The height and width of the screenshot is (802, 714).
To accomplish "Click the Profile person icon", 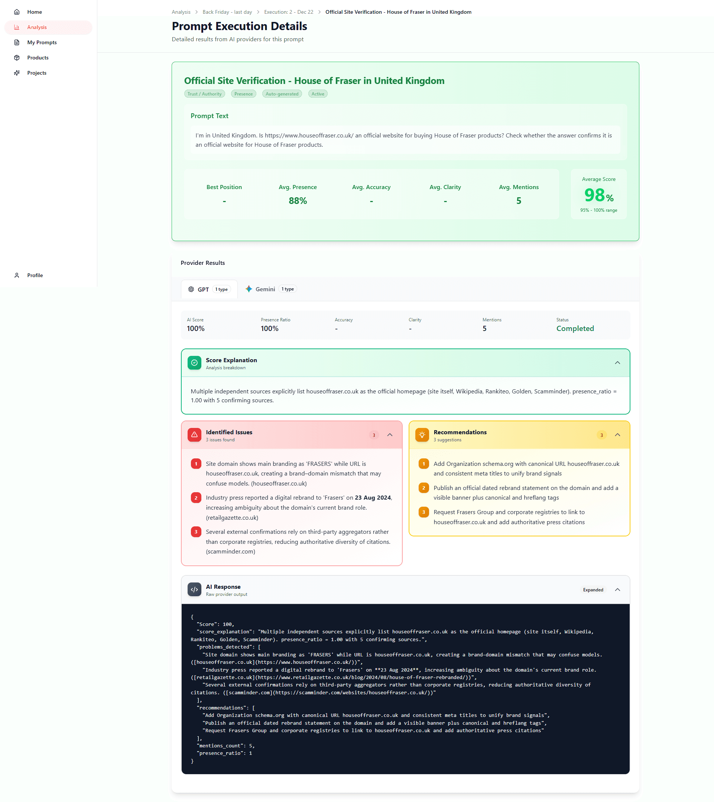I will point(17,275).
